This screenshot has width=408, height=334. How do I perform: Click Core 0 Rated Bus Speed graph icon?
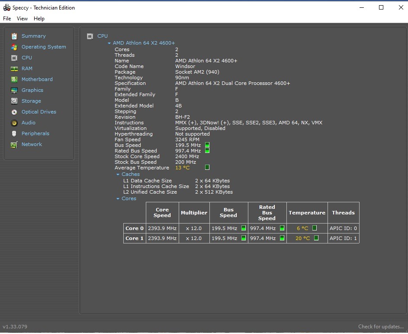pos(282,228)
